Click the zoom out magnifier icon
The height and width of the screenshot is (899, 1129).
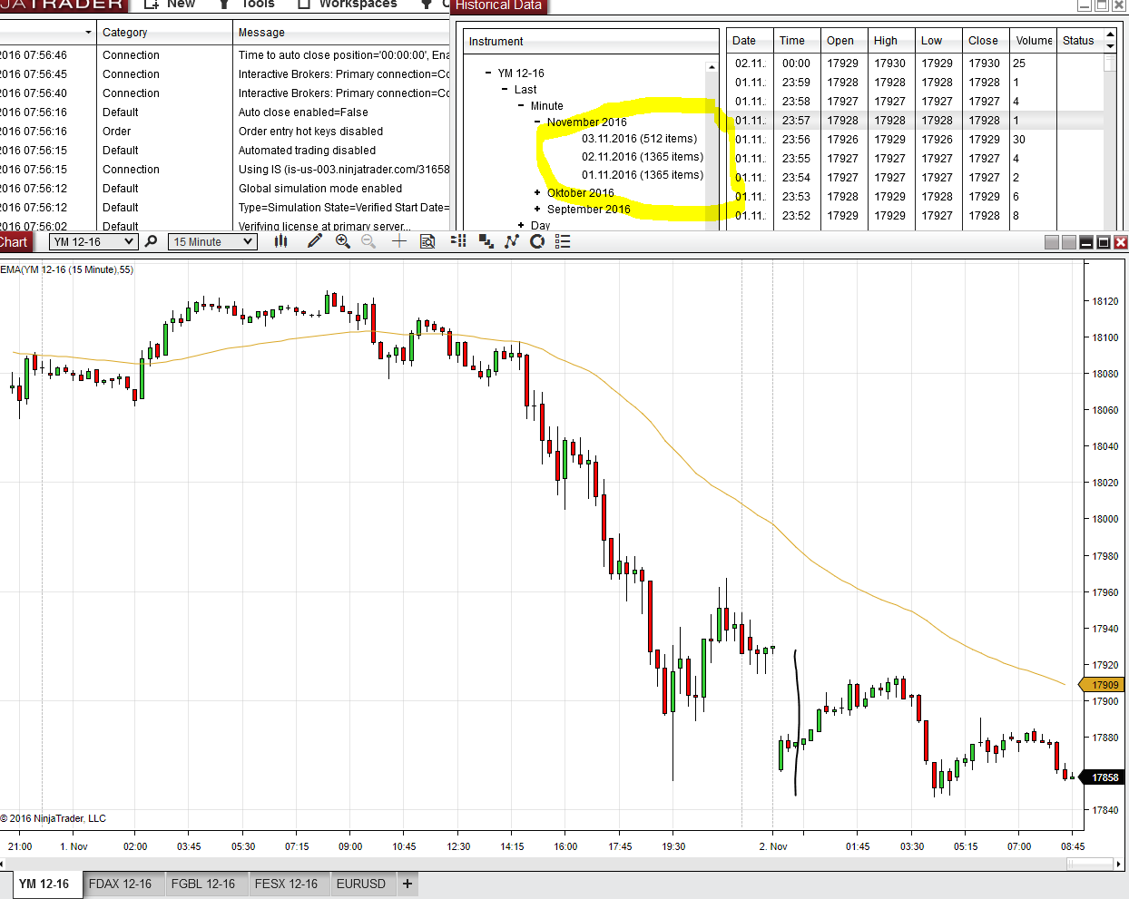tap(368, 241)
